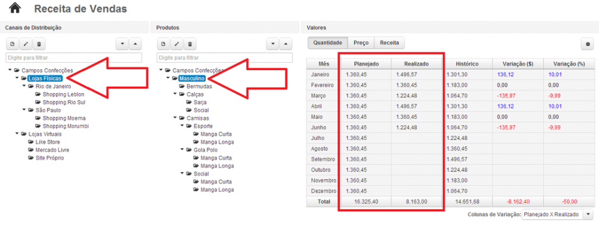
Task: Click the Julho Realizado empty cell
Action: pyautogui.click(x=416, y=138)
